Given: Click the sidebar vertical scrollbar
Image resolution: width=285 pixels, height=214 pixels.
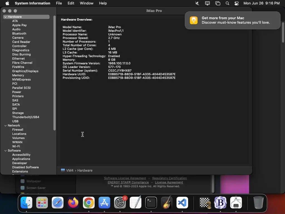Looking at the screenshot, I should 54,73.
